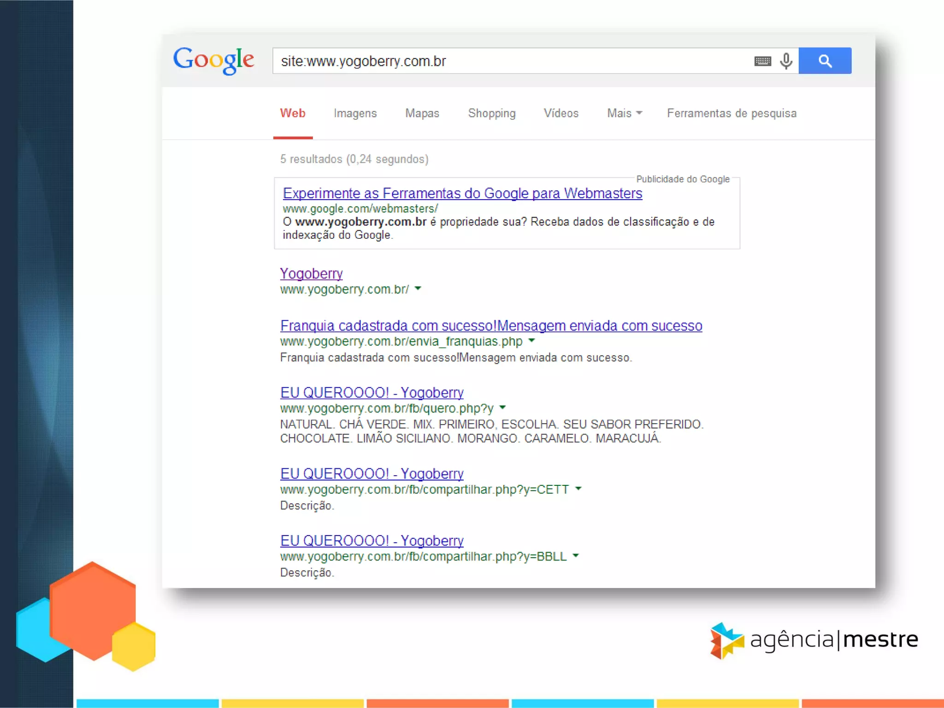Click the blue search magnifier button
The height and width of the screenshot is (708, 944).
click(825, 61)
